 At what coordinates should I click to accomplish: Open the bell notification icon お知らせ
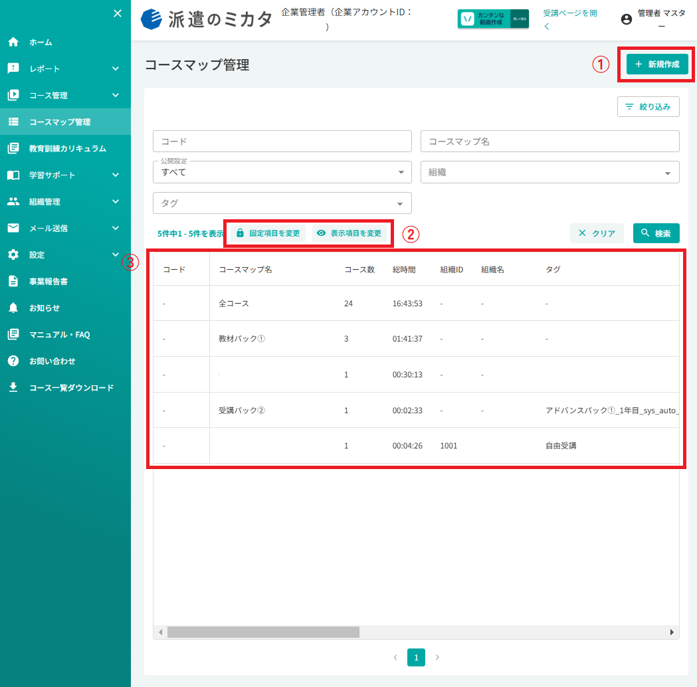pyautogui.click(x=13, y=308)
